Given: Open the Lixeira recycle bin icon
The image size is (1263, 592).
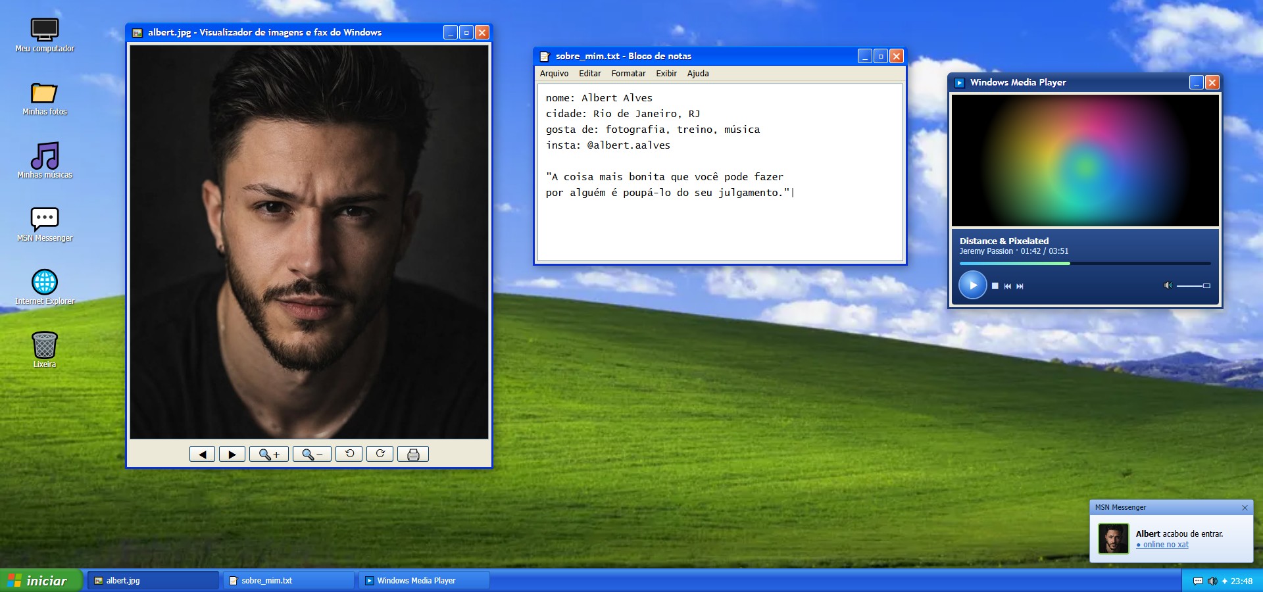Looking at the screenshot, I should (45, 350).
